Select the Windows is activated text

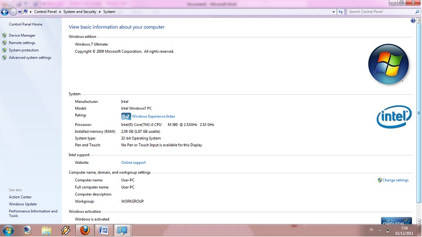pos(92,219)
